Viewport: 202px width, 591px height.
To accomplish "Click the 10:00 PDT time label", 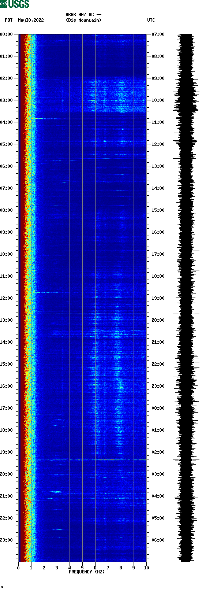I will tap(7, 254).
